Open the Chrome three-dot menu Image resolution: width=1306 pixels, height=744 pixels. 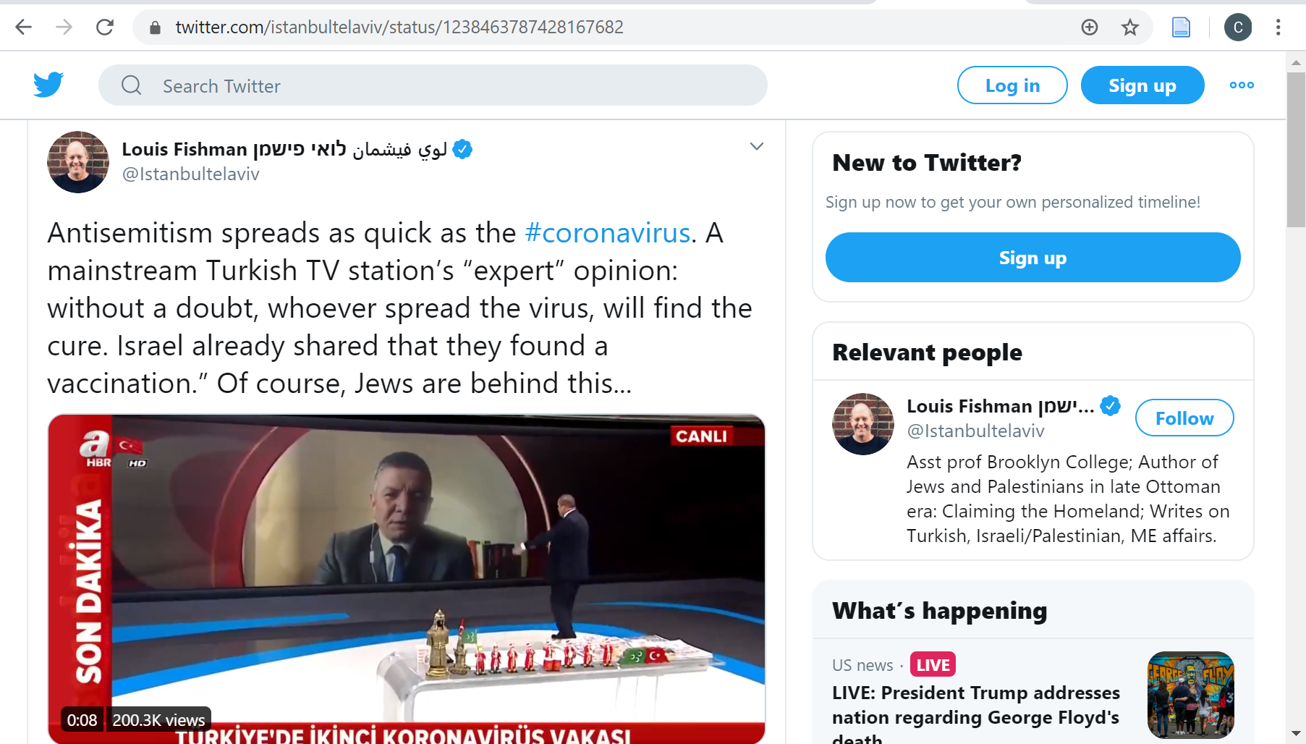tap(1278, 28)
